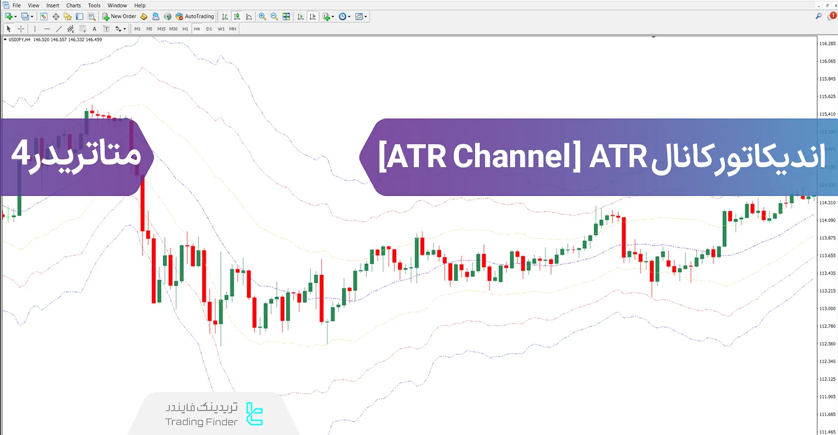
Task: Open the Window menu
Action: point(117,5)
